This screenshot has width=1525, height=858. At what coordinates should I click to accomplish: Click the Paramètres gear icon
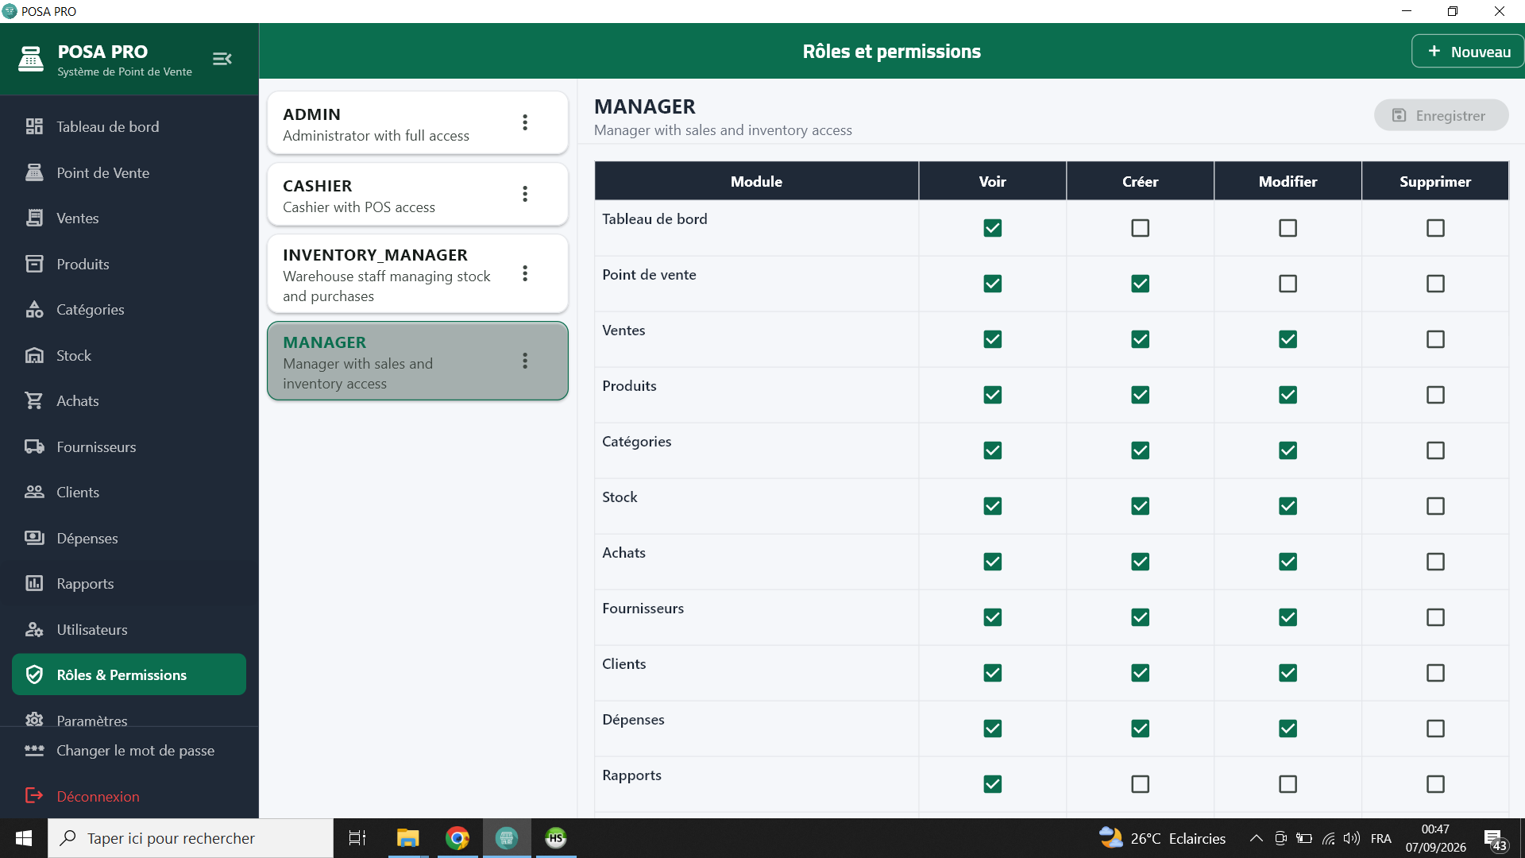pyautogui.click(x=34, y=719)
